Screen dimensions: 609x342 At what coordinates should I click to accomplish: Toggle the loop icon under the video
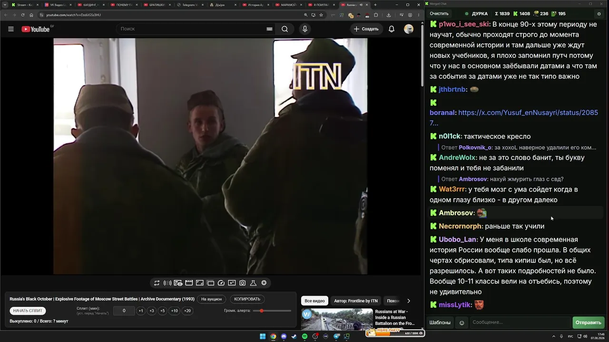tap(157, 283)
